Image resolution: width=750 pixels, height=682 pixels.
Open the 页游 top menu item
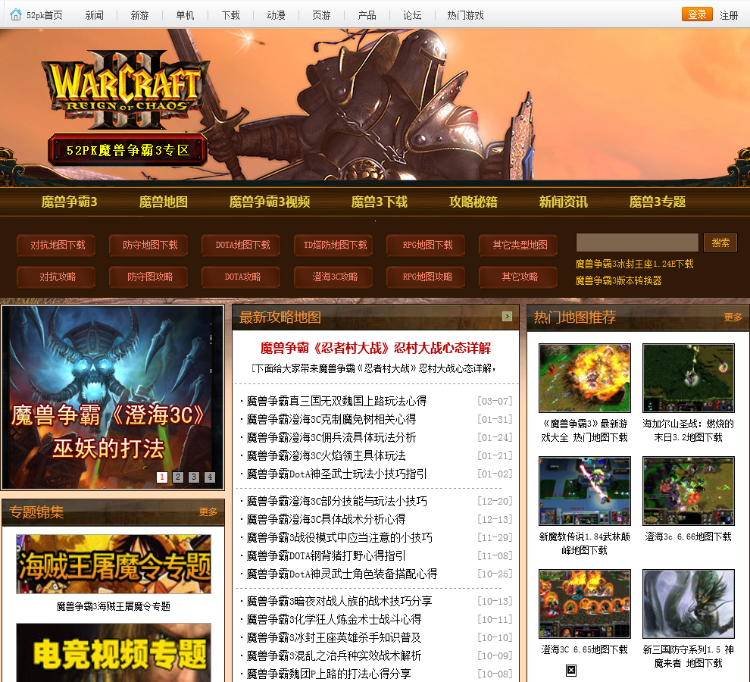pyautogui.click(x=321, y=15)
